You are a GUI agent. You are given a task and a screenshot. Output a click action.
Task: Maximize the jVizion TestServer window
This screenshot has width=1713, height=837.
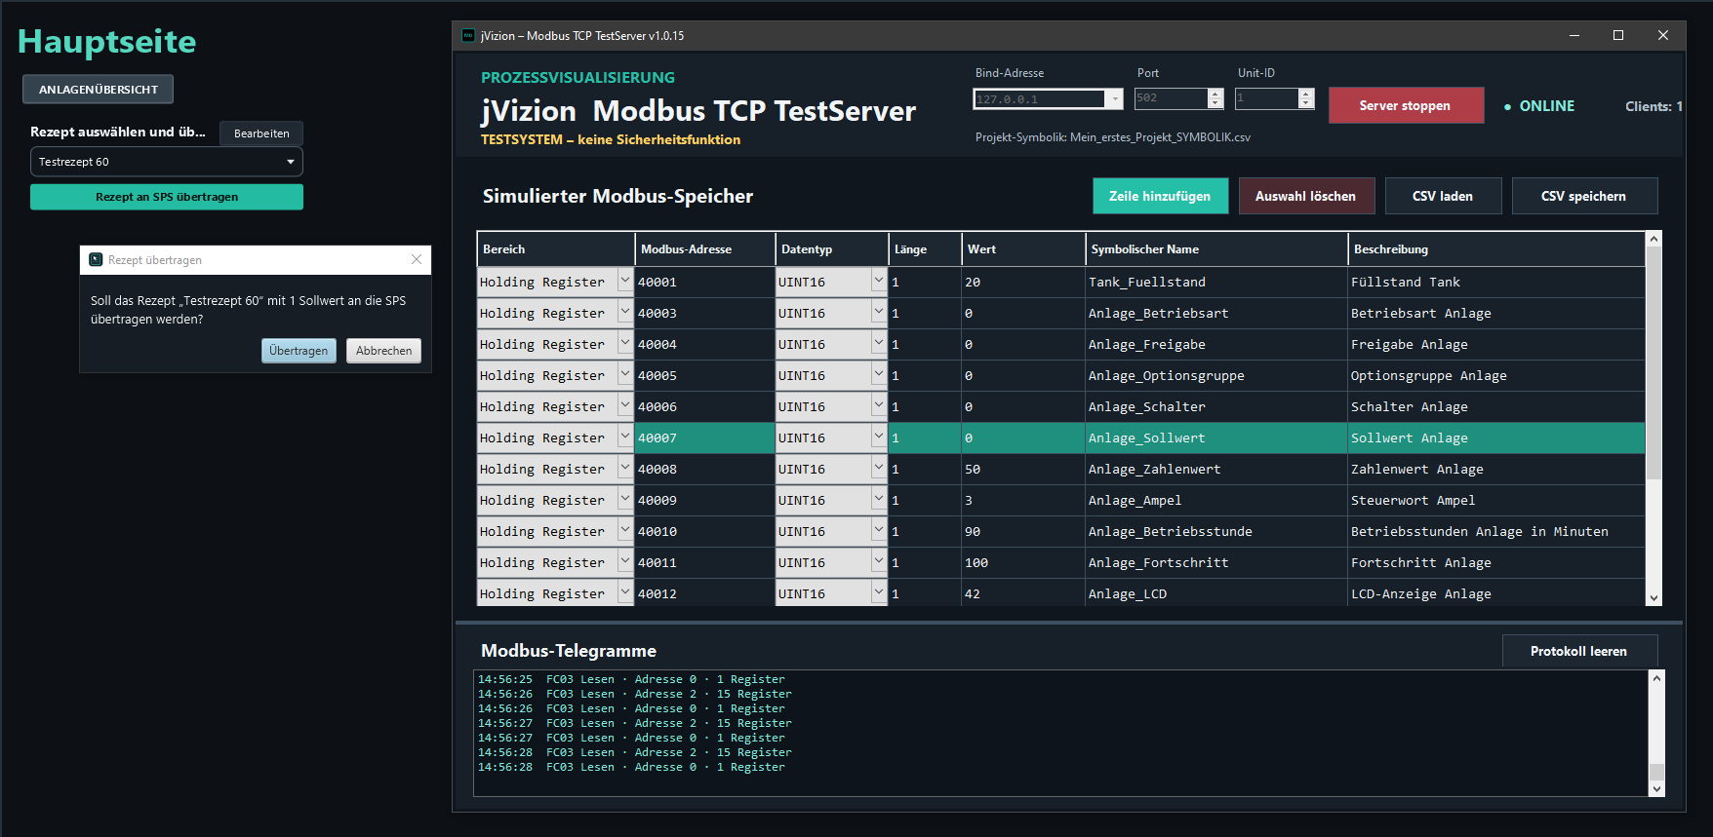1618,35
